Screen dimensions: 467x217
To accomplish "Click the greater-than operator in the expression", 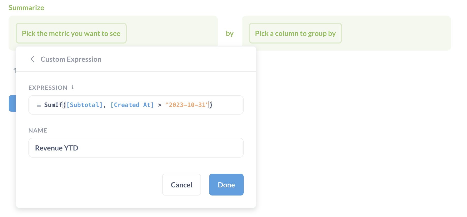I will click(160, 105).
